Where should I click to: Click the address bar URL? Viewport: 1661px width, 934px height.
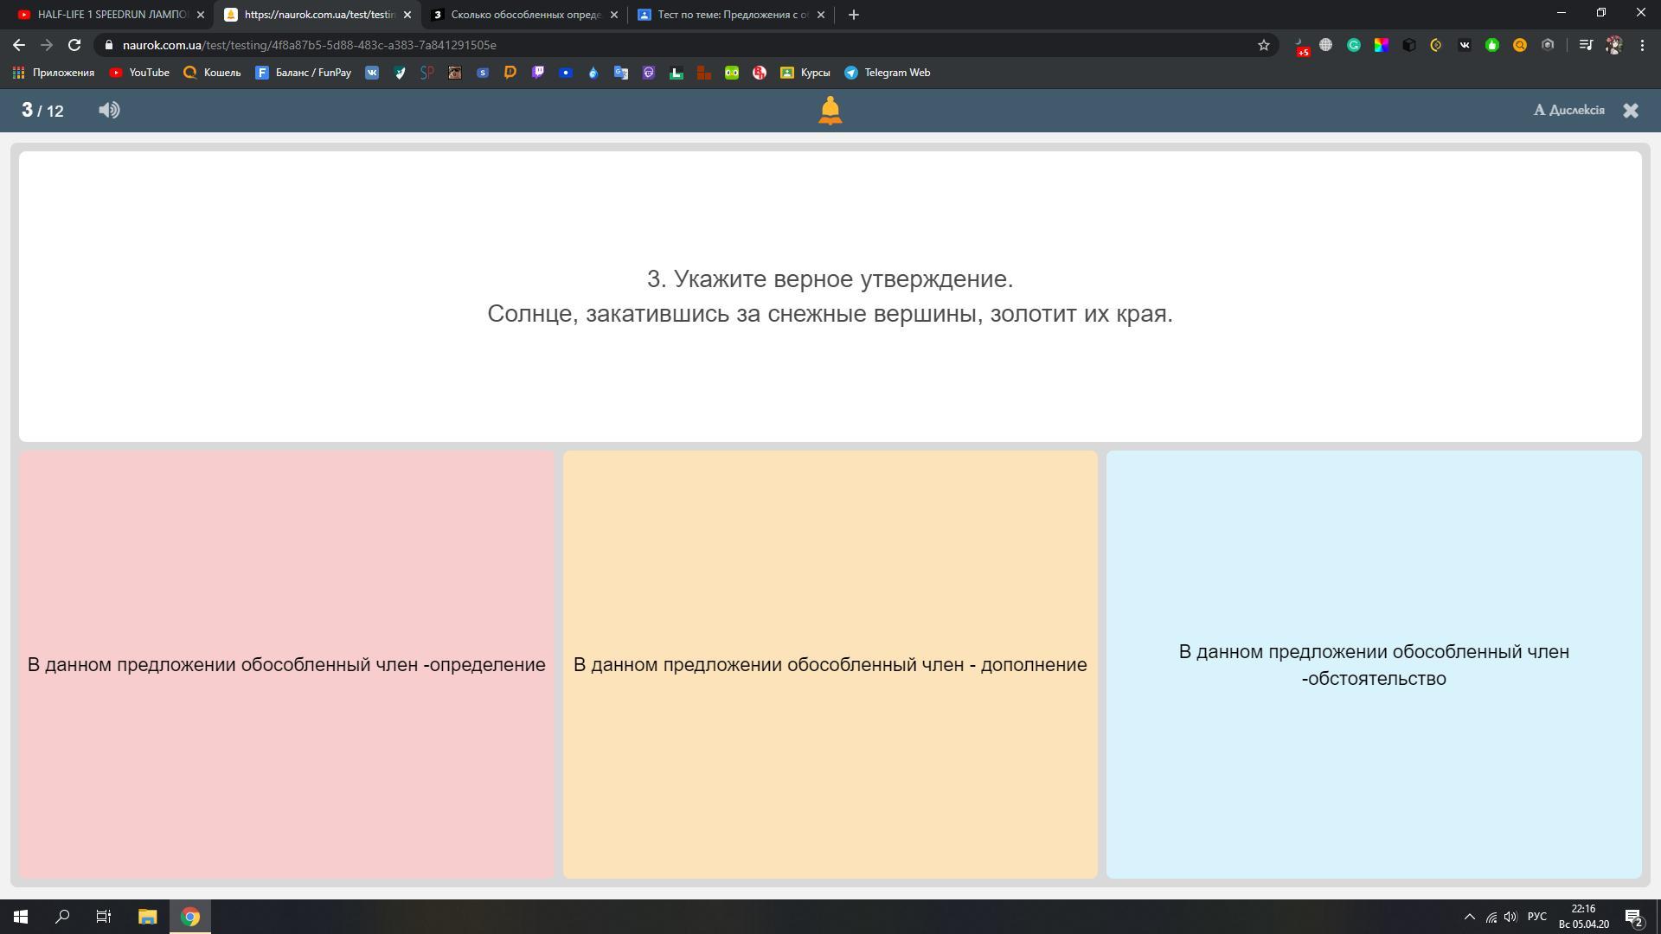coord(309,45)
